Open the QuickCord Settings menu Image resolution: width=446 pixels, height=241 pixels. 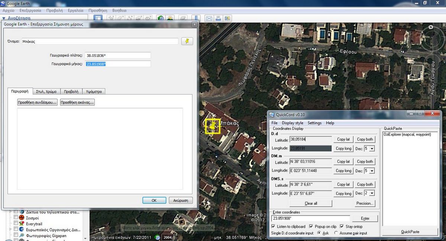314,123
